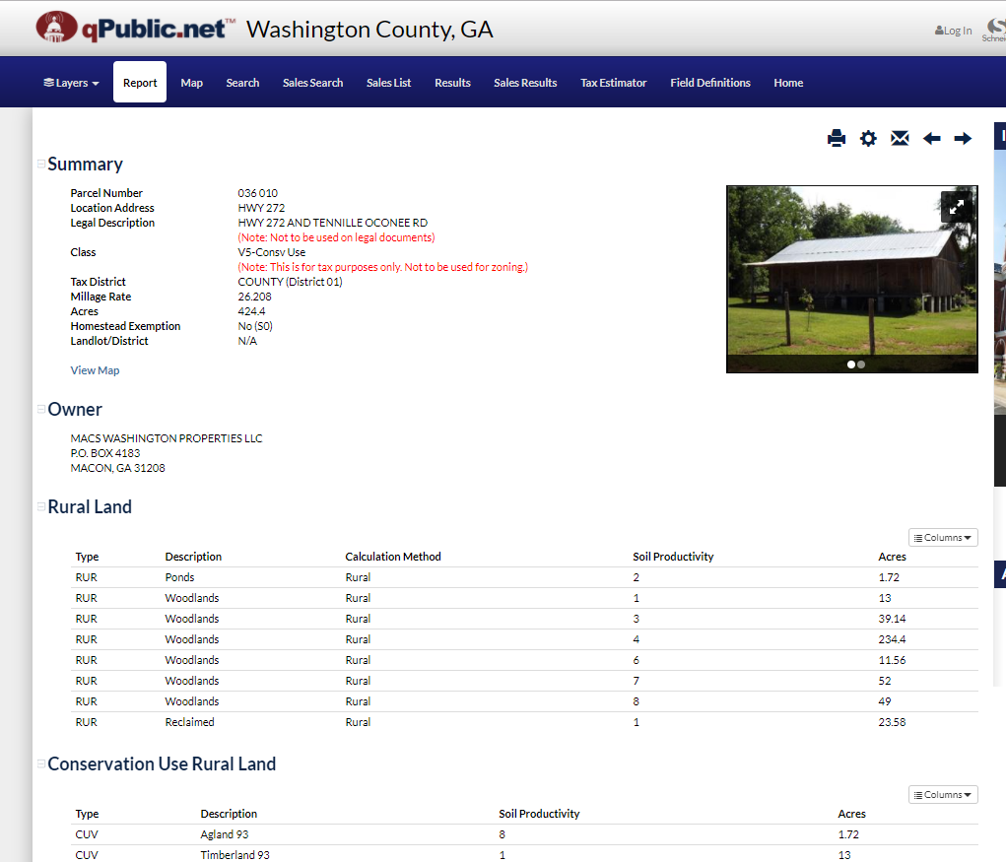Screen dimensions: 1006x862
Task: Collapse the Conservation Use Rural Land section
Action: (x=41, y=763)
